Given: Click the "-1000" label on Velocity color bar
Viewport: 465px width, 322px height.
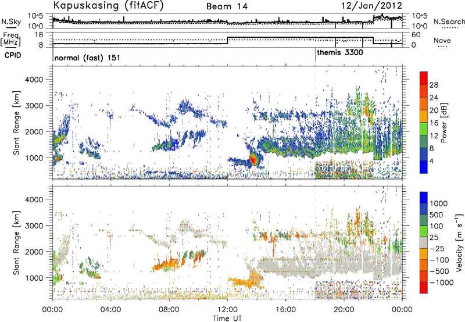Looking at the screenshot, I should coord(442,282).
